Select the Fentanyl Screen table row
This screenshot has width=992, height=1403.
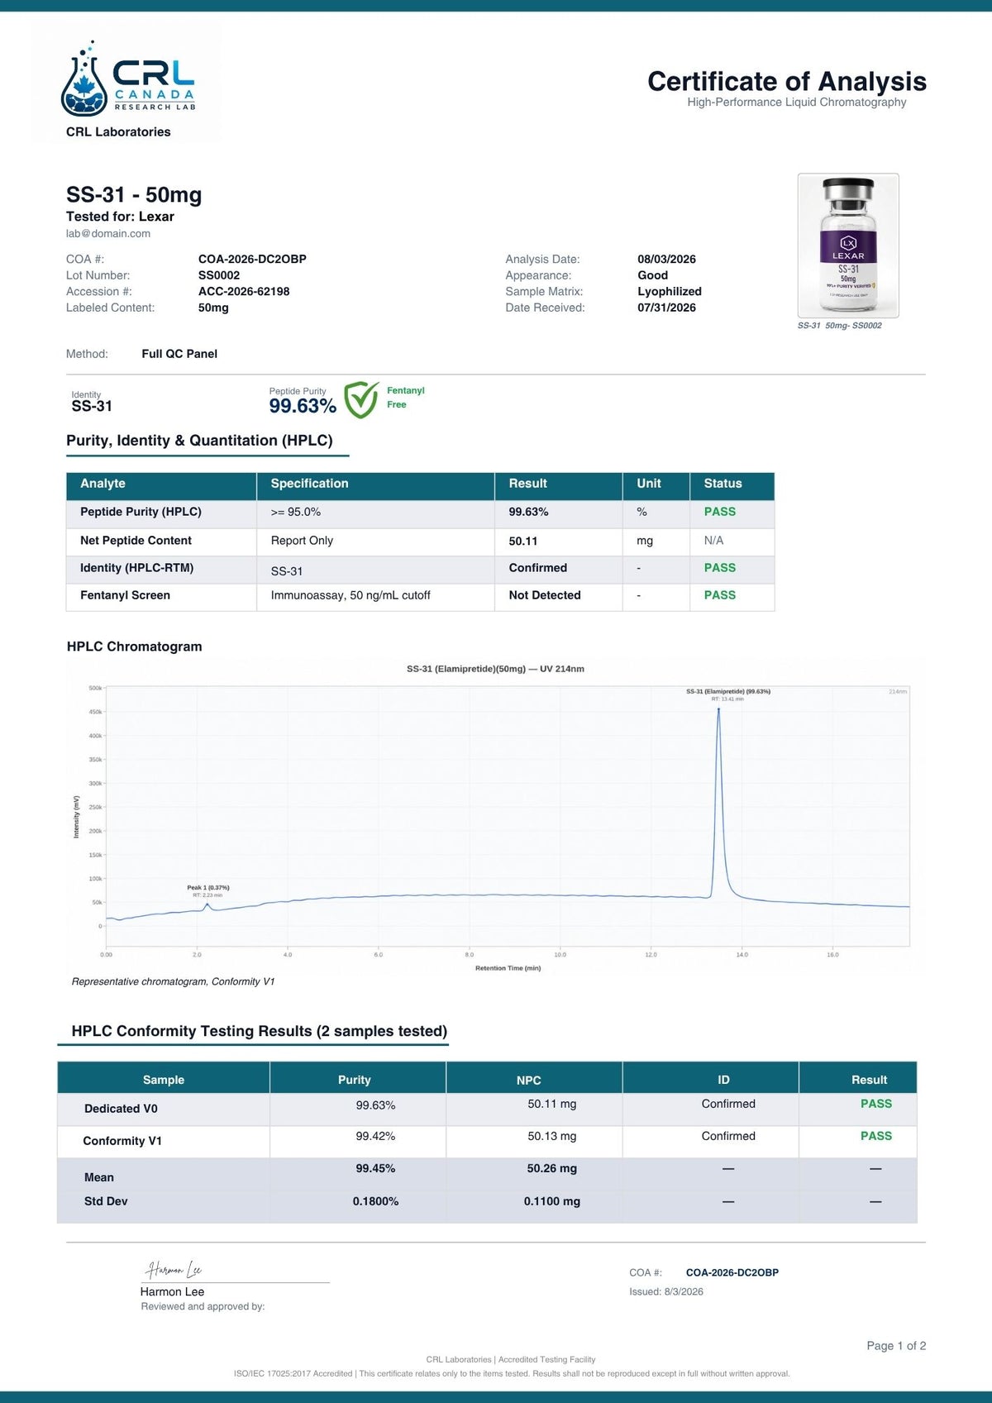tap(420, 596)
